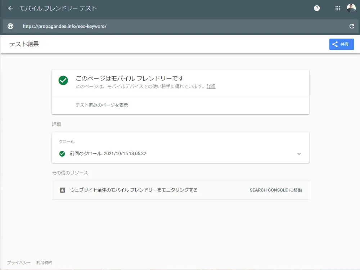Viewport: 360px width, 270px height.
Task: Refresh the tested URL
Action: 352,26
